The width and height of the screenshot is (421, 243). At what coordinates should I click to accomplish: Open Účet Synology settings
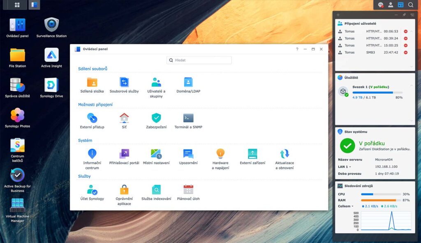(92, 193)
